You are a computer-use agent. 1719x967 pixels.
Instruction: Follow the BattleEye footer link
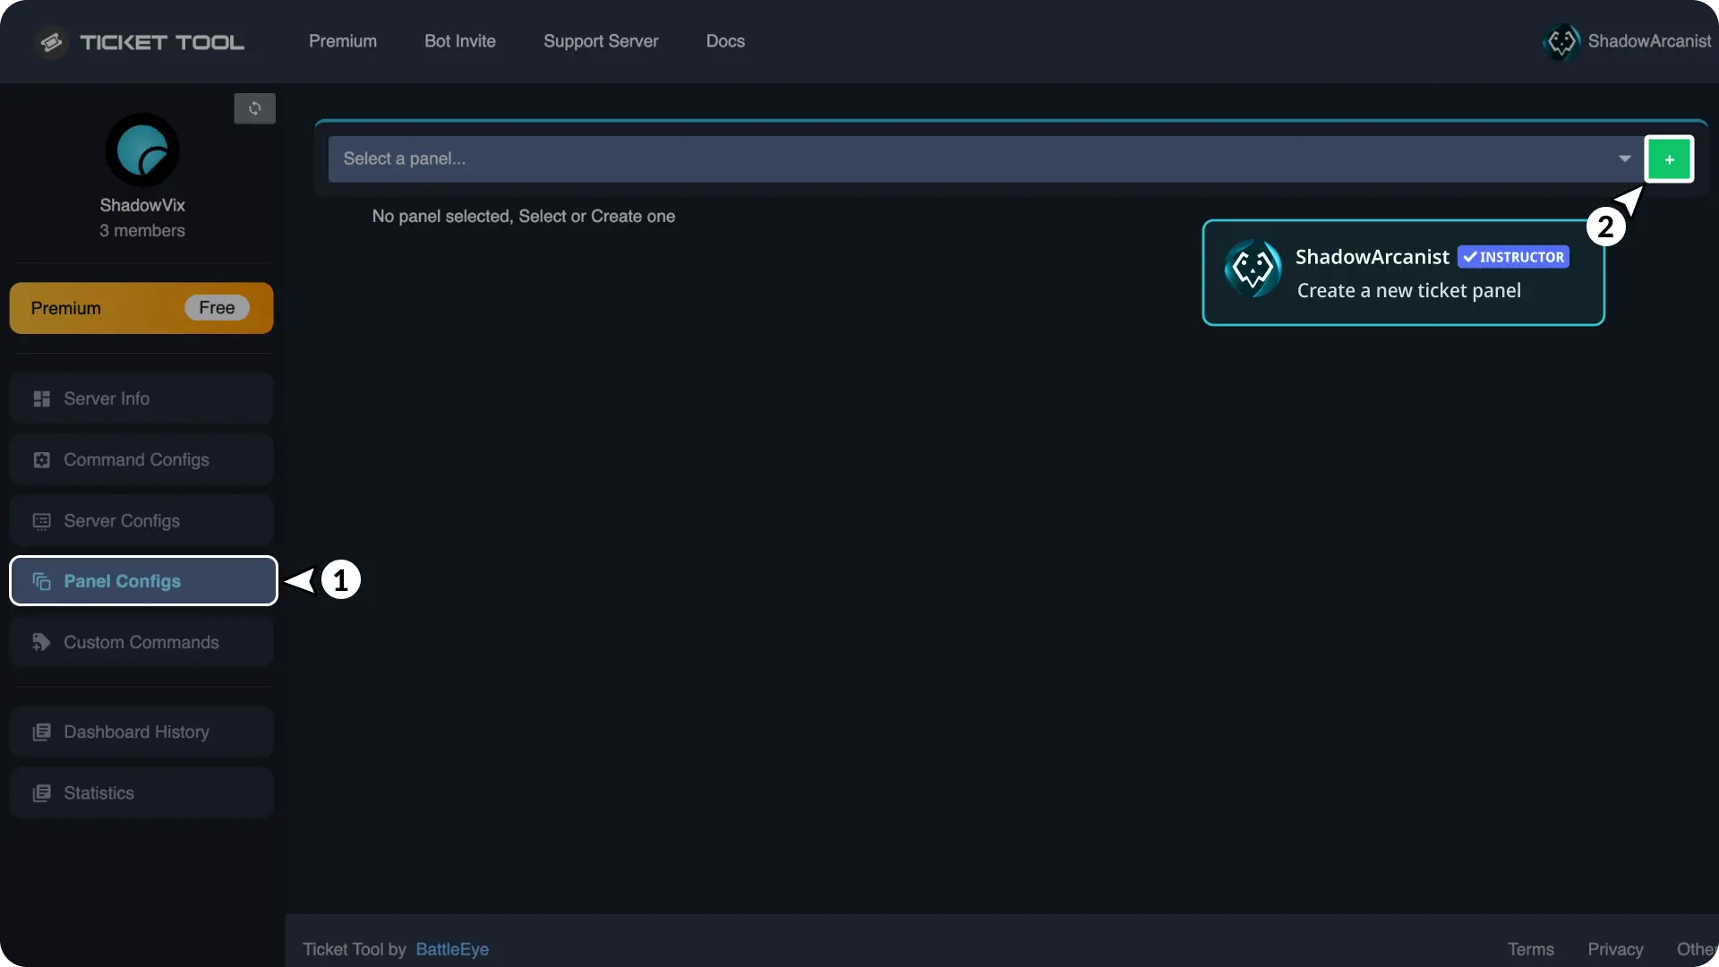(x=452, y=949)
